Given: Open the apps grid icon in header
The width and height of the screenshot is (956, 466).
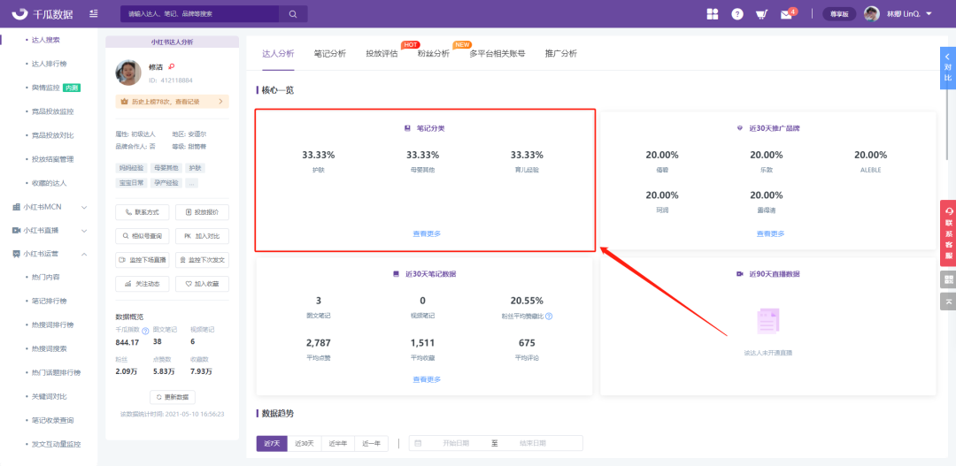Looking at the screenshot, I should click(713, 14).
